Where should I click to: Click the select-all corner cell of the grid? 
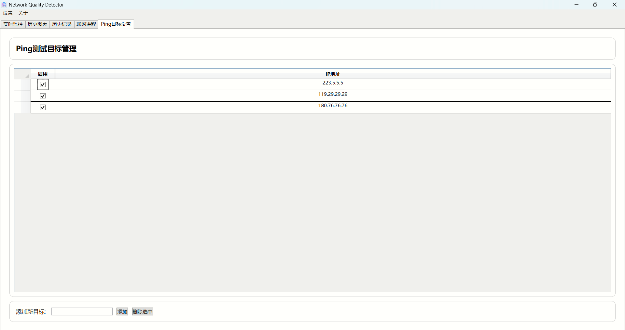tap(22, 74)
